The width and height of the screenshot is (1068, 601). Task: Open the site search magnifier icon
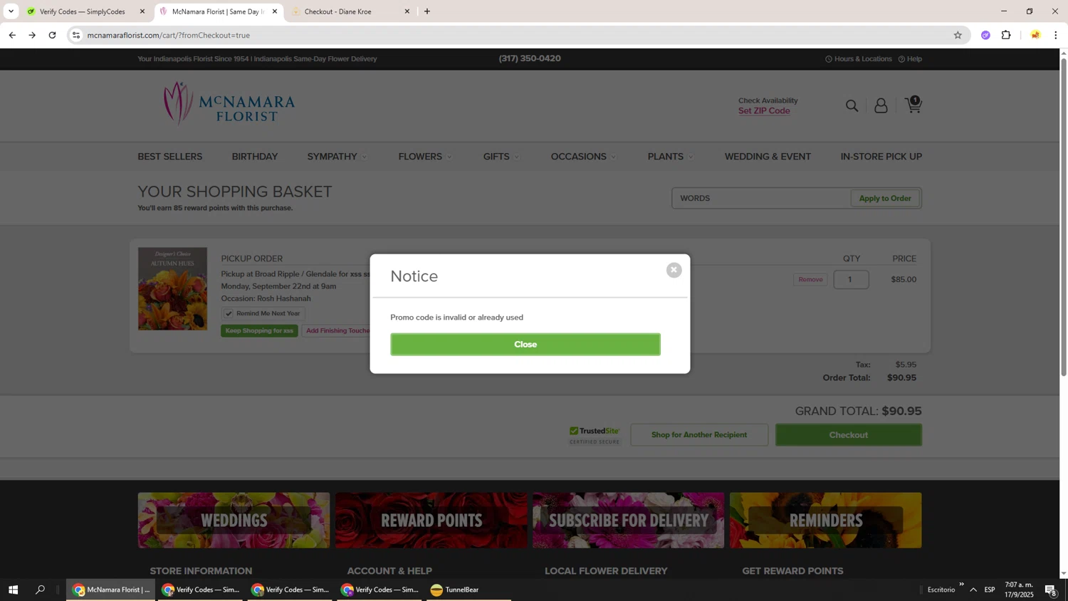point(852,106)
